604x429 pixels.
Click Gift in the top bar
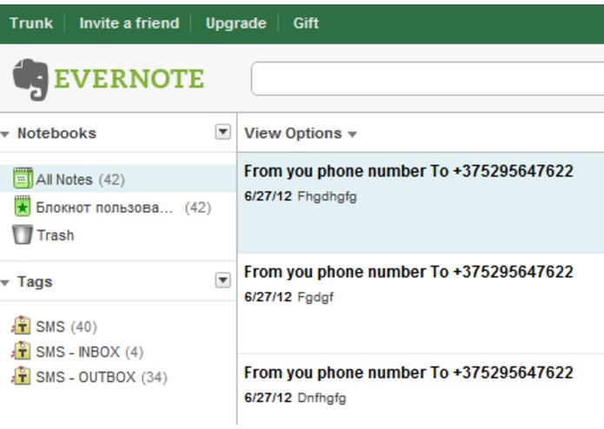point(306,23)
